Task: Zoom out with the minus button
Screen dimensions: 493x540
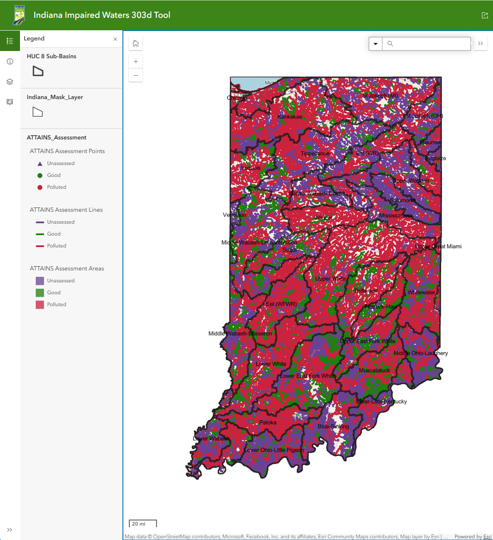Action: click(136, 75)
